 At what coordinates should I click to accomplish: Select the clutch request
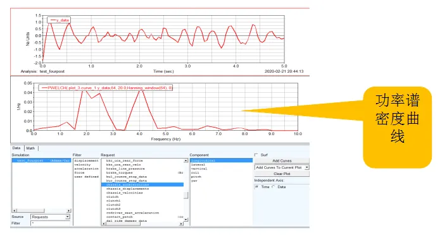click(112, 196)
